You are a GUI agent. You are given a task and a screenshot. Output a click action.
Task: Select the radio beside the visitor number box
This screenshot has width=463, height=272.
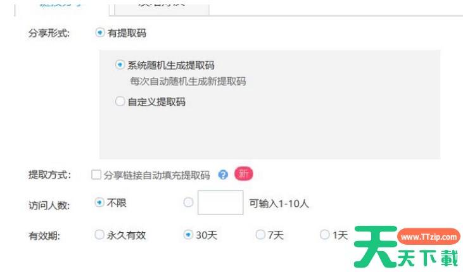coord(188,203)
